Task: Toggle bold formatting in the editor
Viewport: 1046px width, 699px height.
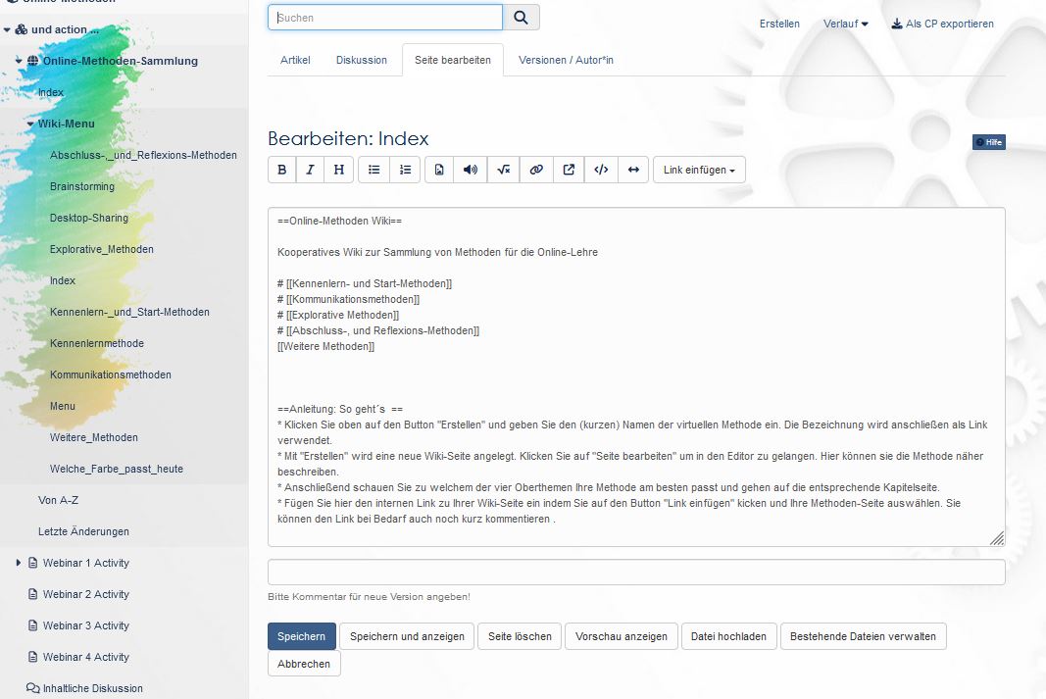Action: [281, 169]
